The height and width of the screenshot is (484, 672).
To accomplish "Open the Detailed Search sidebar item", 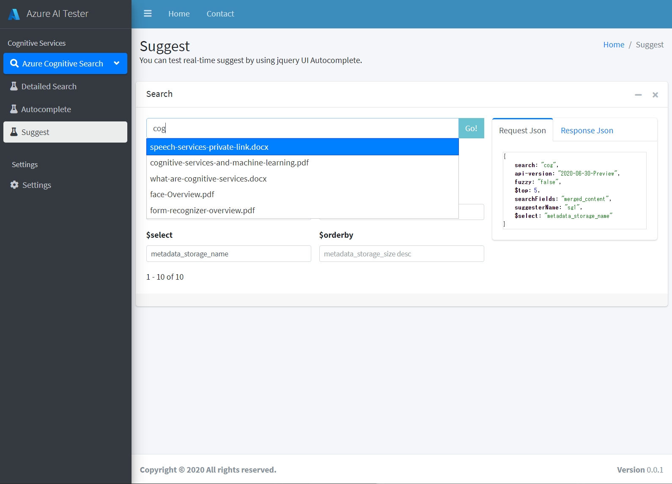I will point(65,86).
